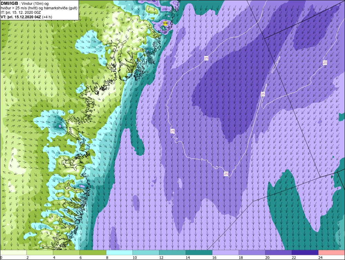
Task: Click the 6–8 m/s olive green legend swatch
Action: (x=93, y=252)
